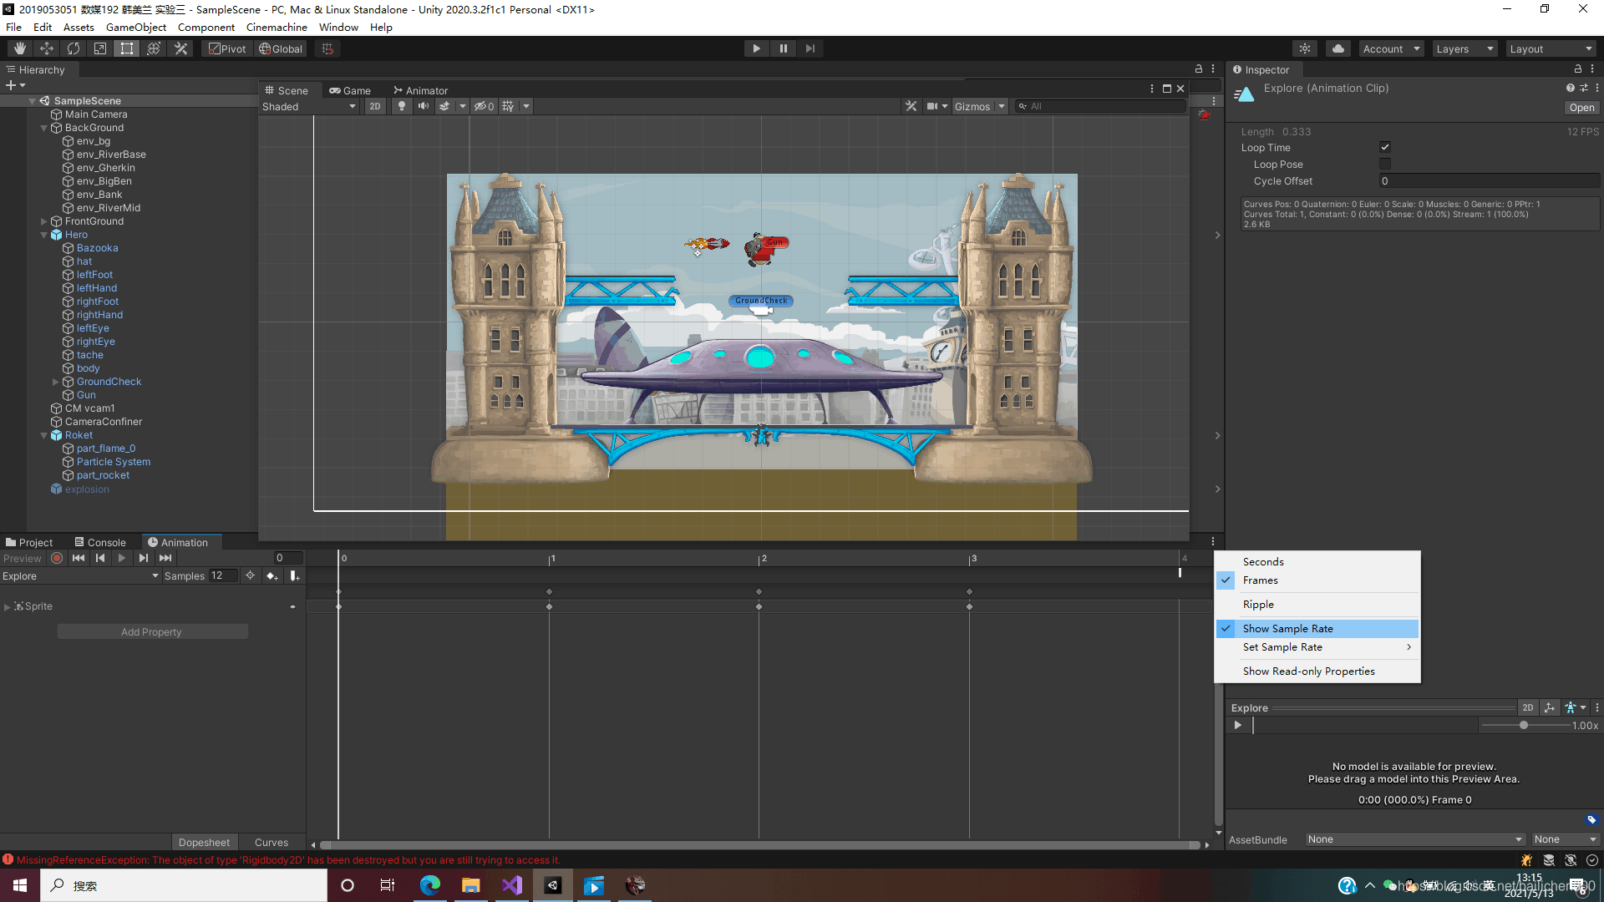Select the Hand tool in toolbar
The height and width of the screenshot is (902, 1604).
tap(20, 48)
